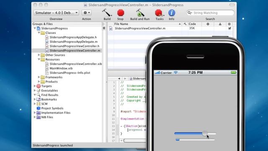Collapse the SlidersandProgress project root

(x=35, y=28)
